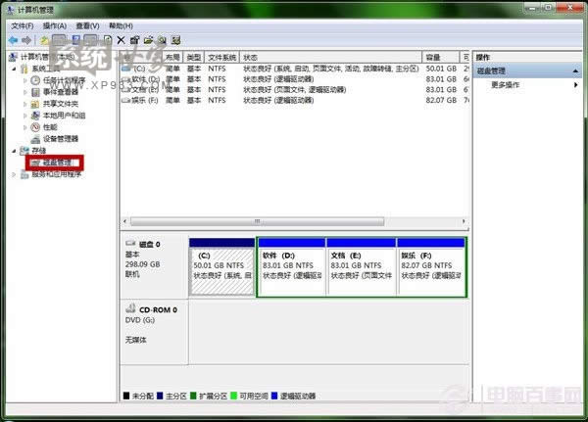The width and height of the screenshot is (588, 422).
Task: Click the Shared Folders (共享文件夹) icon
Action: coord(35,104)
